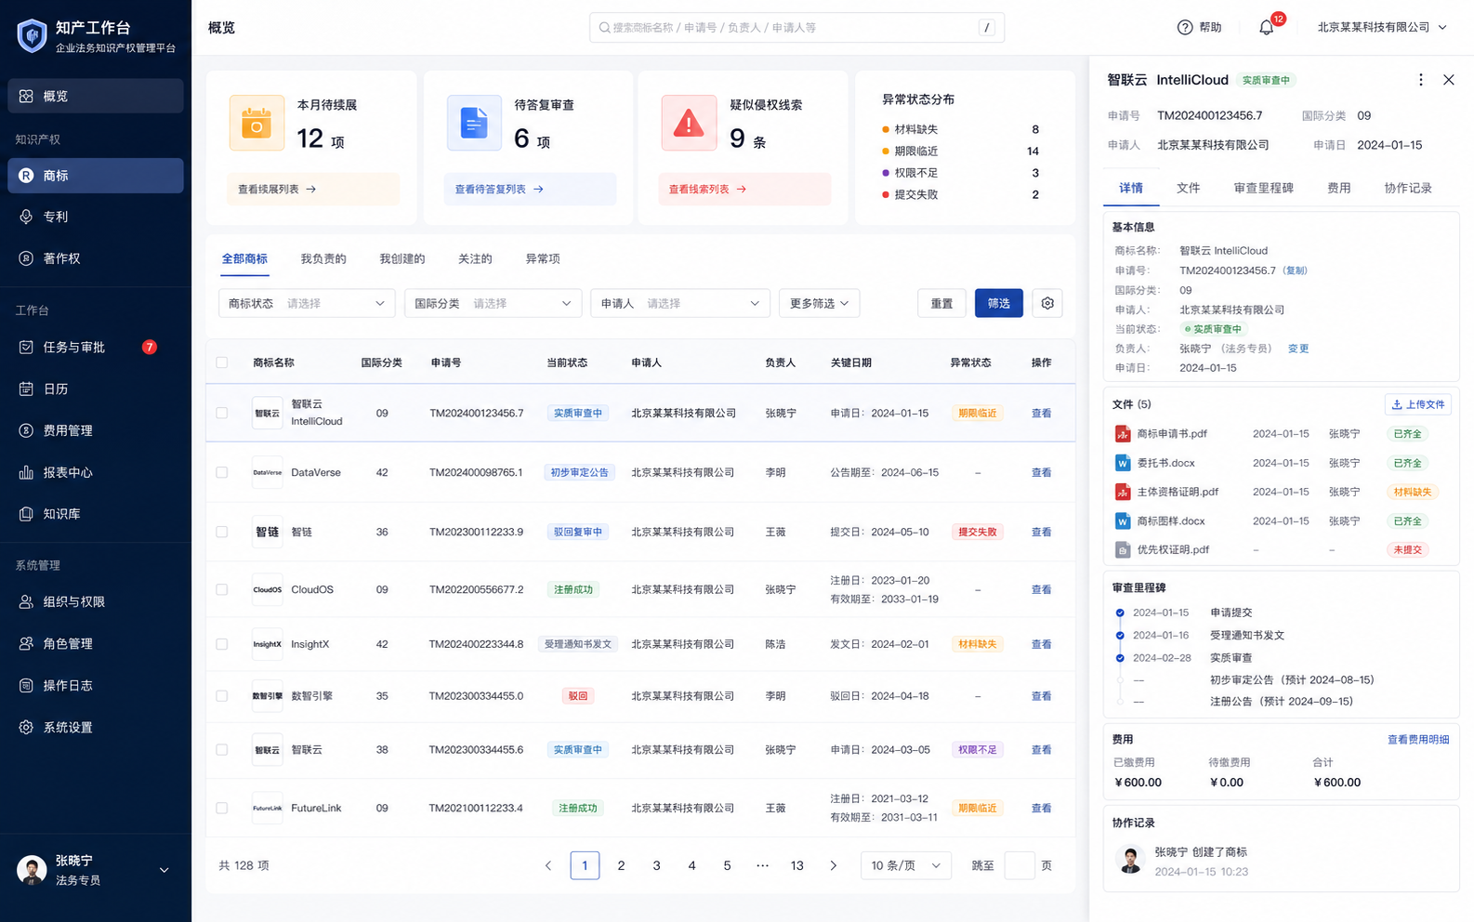The width and height of the screenshot is (1474, 922).
Task: Expand the company switcher 北京某某科技有限公司
Action: [1382, 28]
